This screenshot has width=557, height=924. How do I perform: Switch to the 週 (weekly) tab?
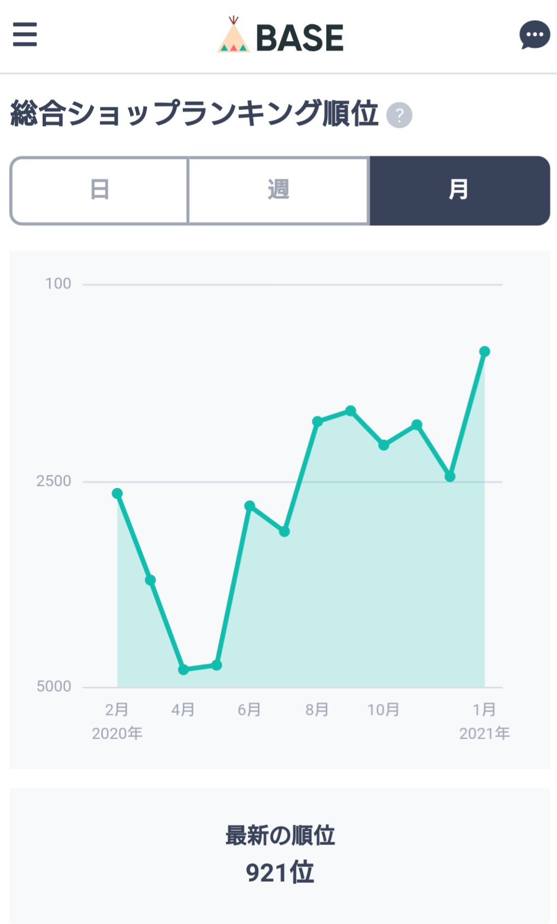278,190
